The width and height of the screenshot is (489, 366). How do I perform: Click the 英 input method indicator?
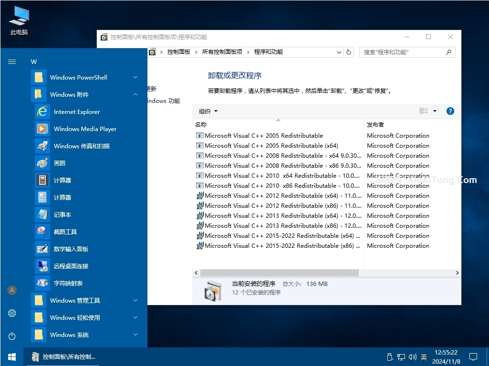click(424, 357)
